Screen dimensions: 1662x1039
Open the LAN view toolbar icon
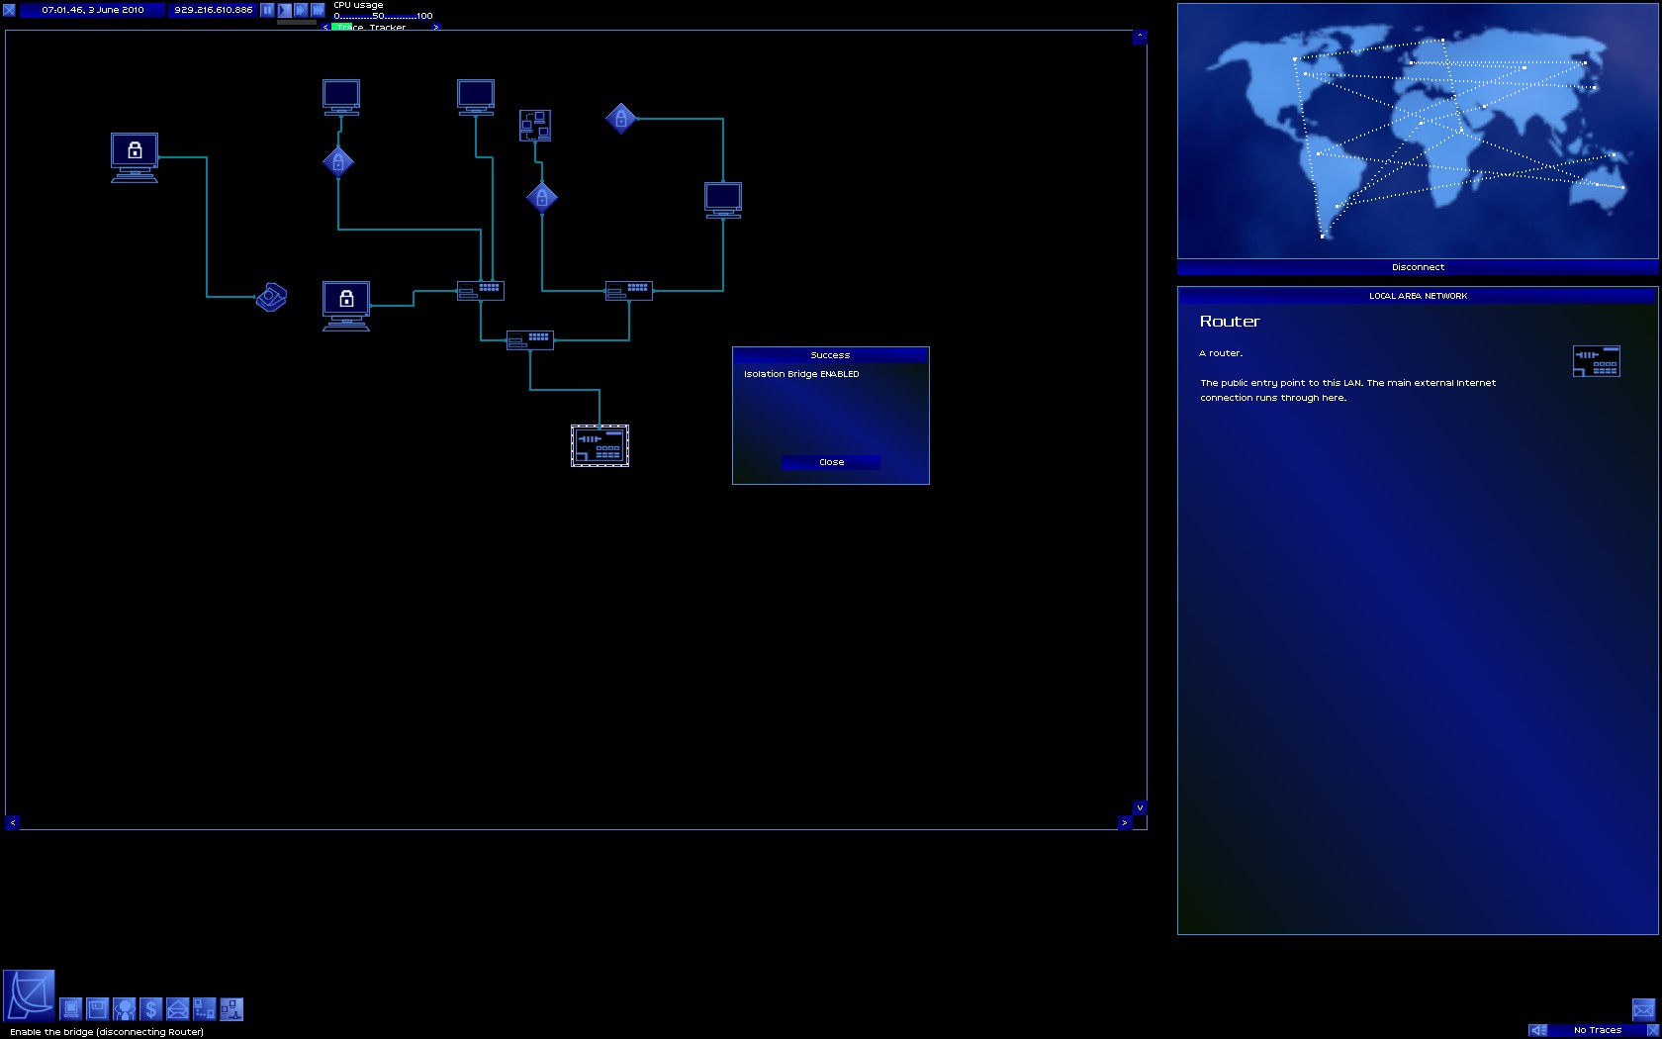click(x=231, y=1009)
